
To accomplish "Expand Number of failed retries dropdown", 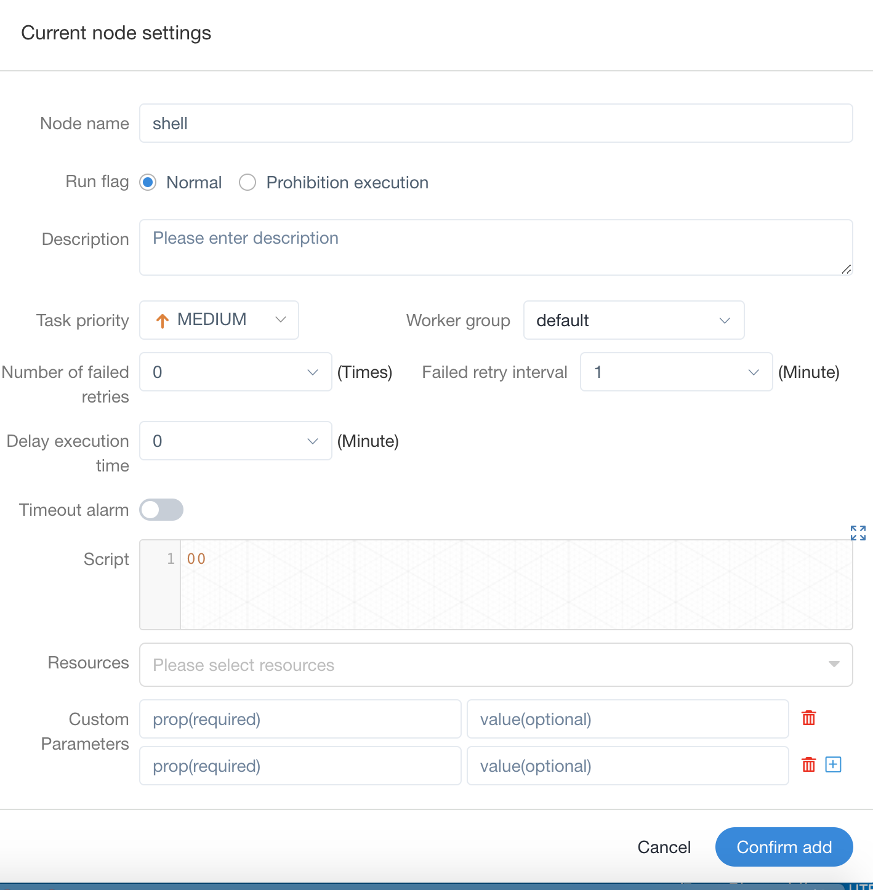I will pyautogui.click(x=235, y=372).
